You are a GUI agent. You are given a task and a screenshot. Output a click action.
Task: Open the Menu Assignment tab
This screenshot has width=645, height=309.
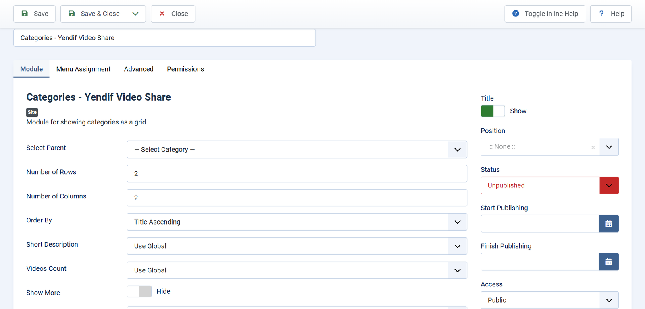(x=83, y=69)
